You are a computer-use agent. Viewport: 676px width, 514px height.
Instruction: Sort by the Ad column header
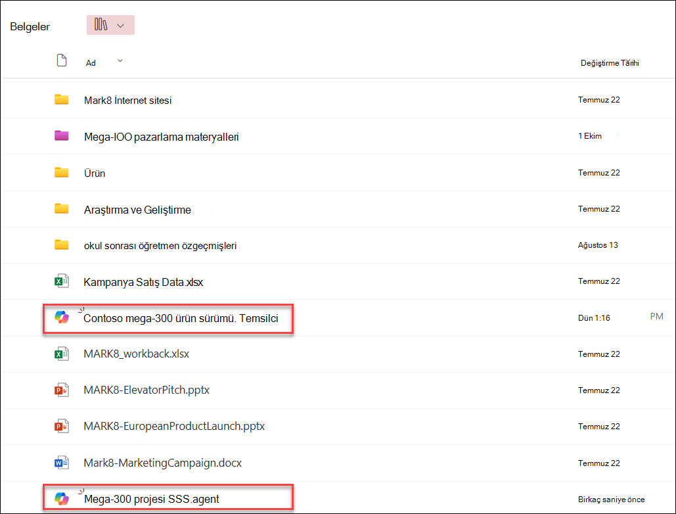click(91, 63)
